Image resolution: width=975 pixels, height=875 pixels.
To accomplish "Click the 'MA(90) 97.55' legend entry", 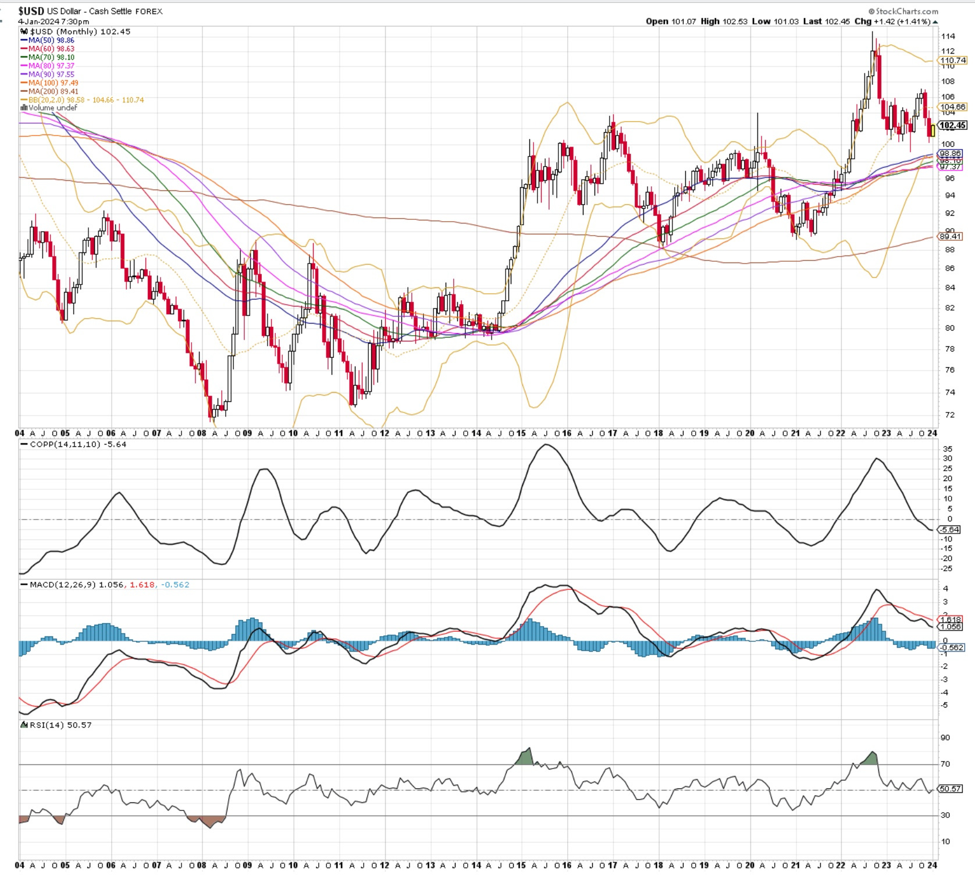I will 51,74.
